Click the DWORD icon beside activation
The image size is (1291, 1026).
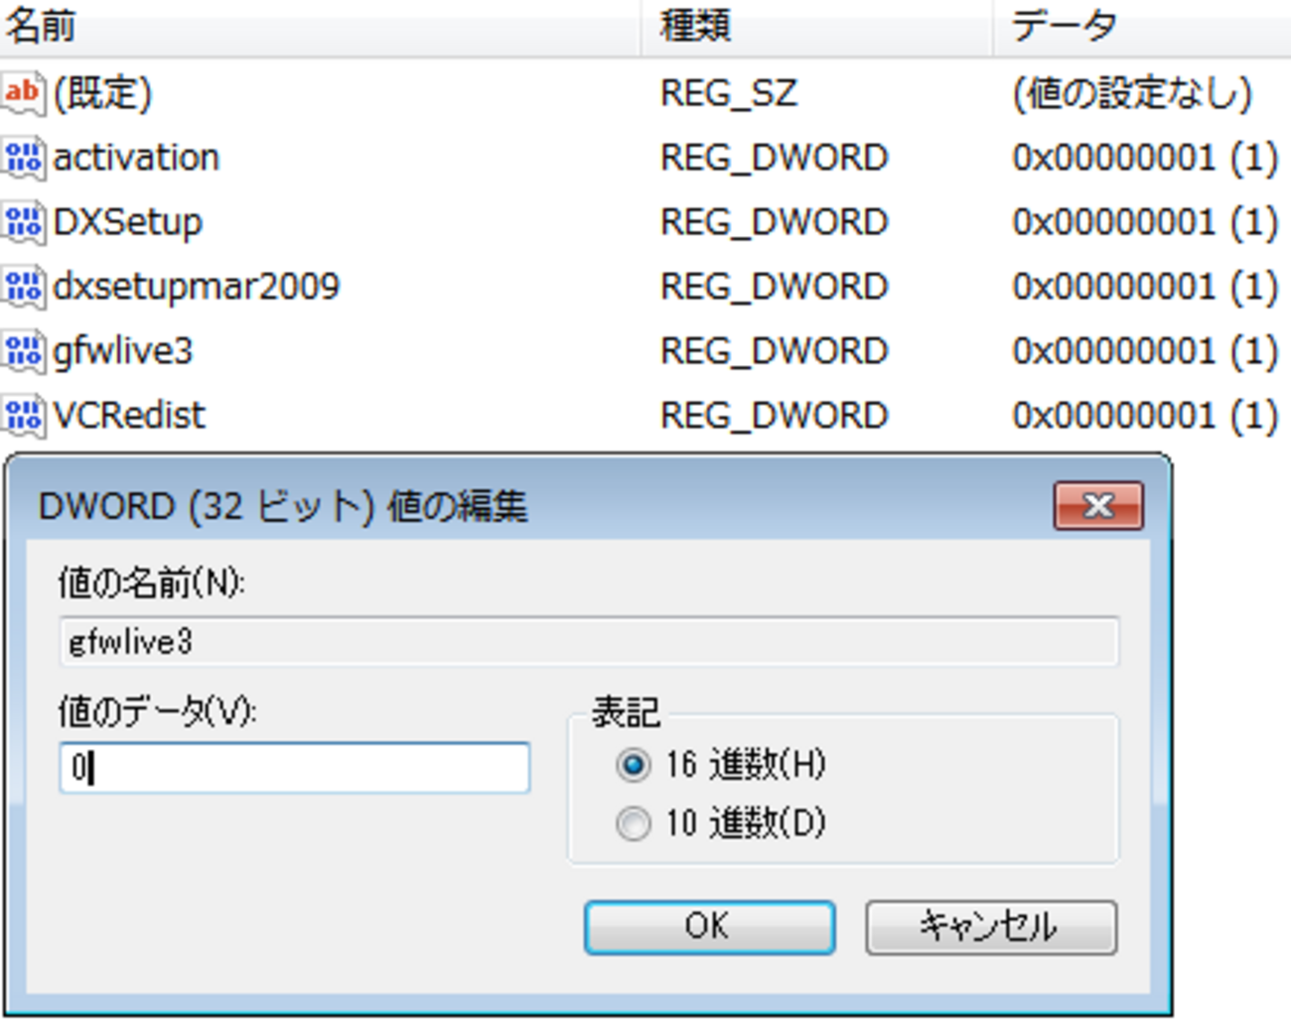point(23,158)
